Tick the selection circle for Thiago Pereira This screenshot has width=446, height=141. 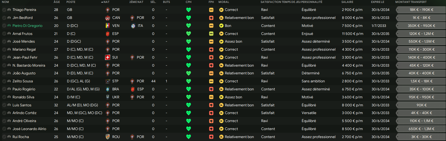4,10
